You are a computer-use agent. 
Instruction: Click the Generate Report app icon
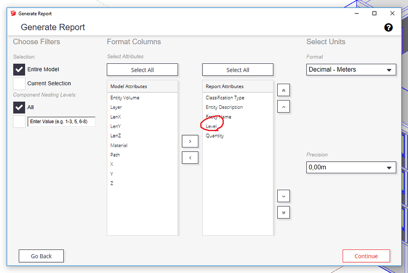[13, 13]
